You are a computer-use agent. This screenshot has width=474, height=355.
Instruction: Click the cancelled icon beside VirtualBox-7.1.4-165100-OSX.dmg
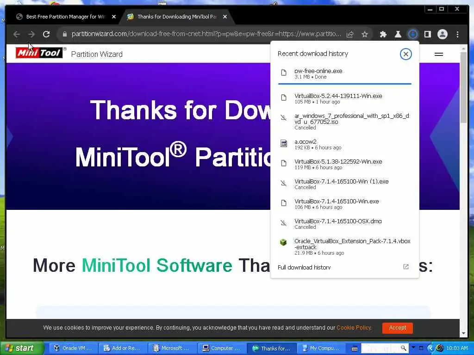284,223
